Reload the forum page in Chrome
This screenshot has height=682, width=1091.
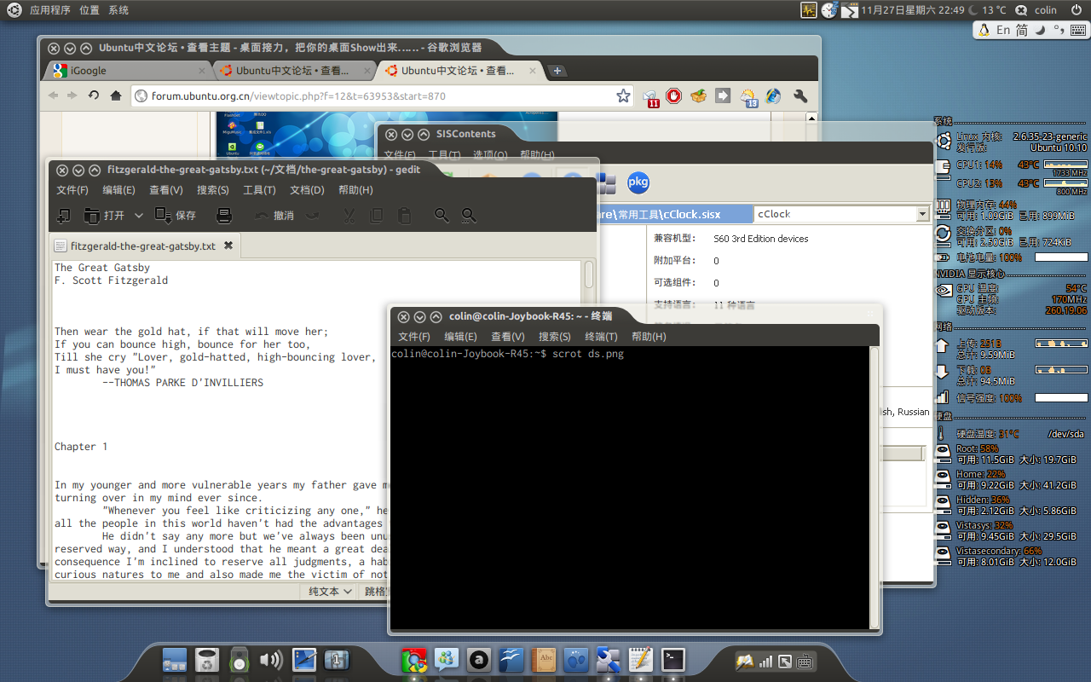coord(94,95)
